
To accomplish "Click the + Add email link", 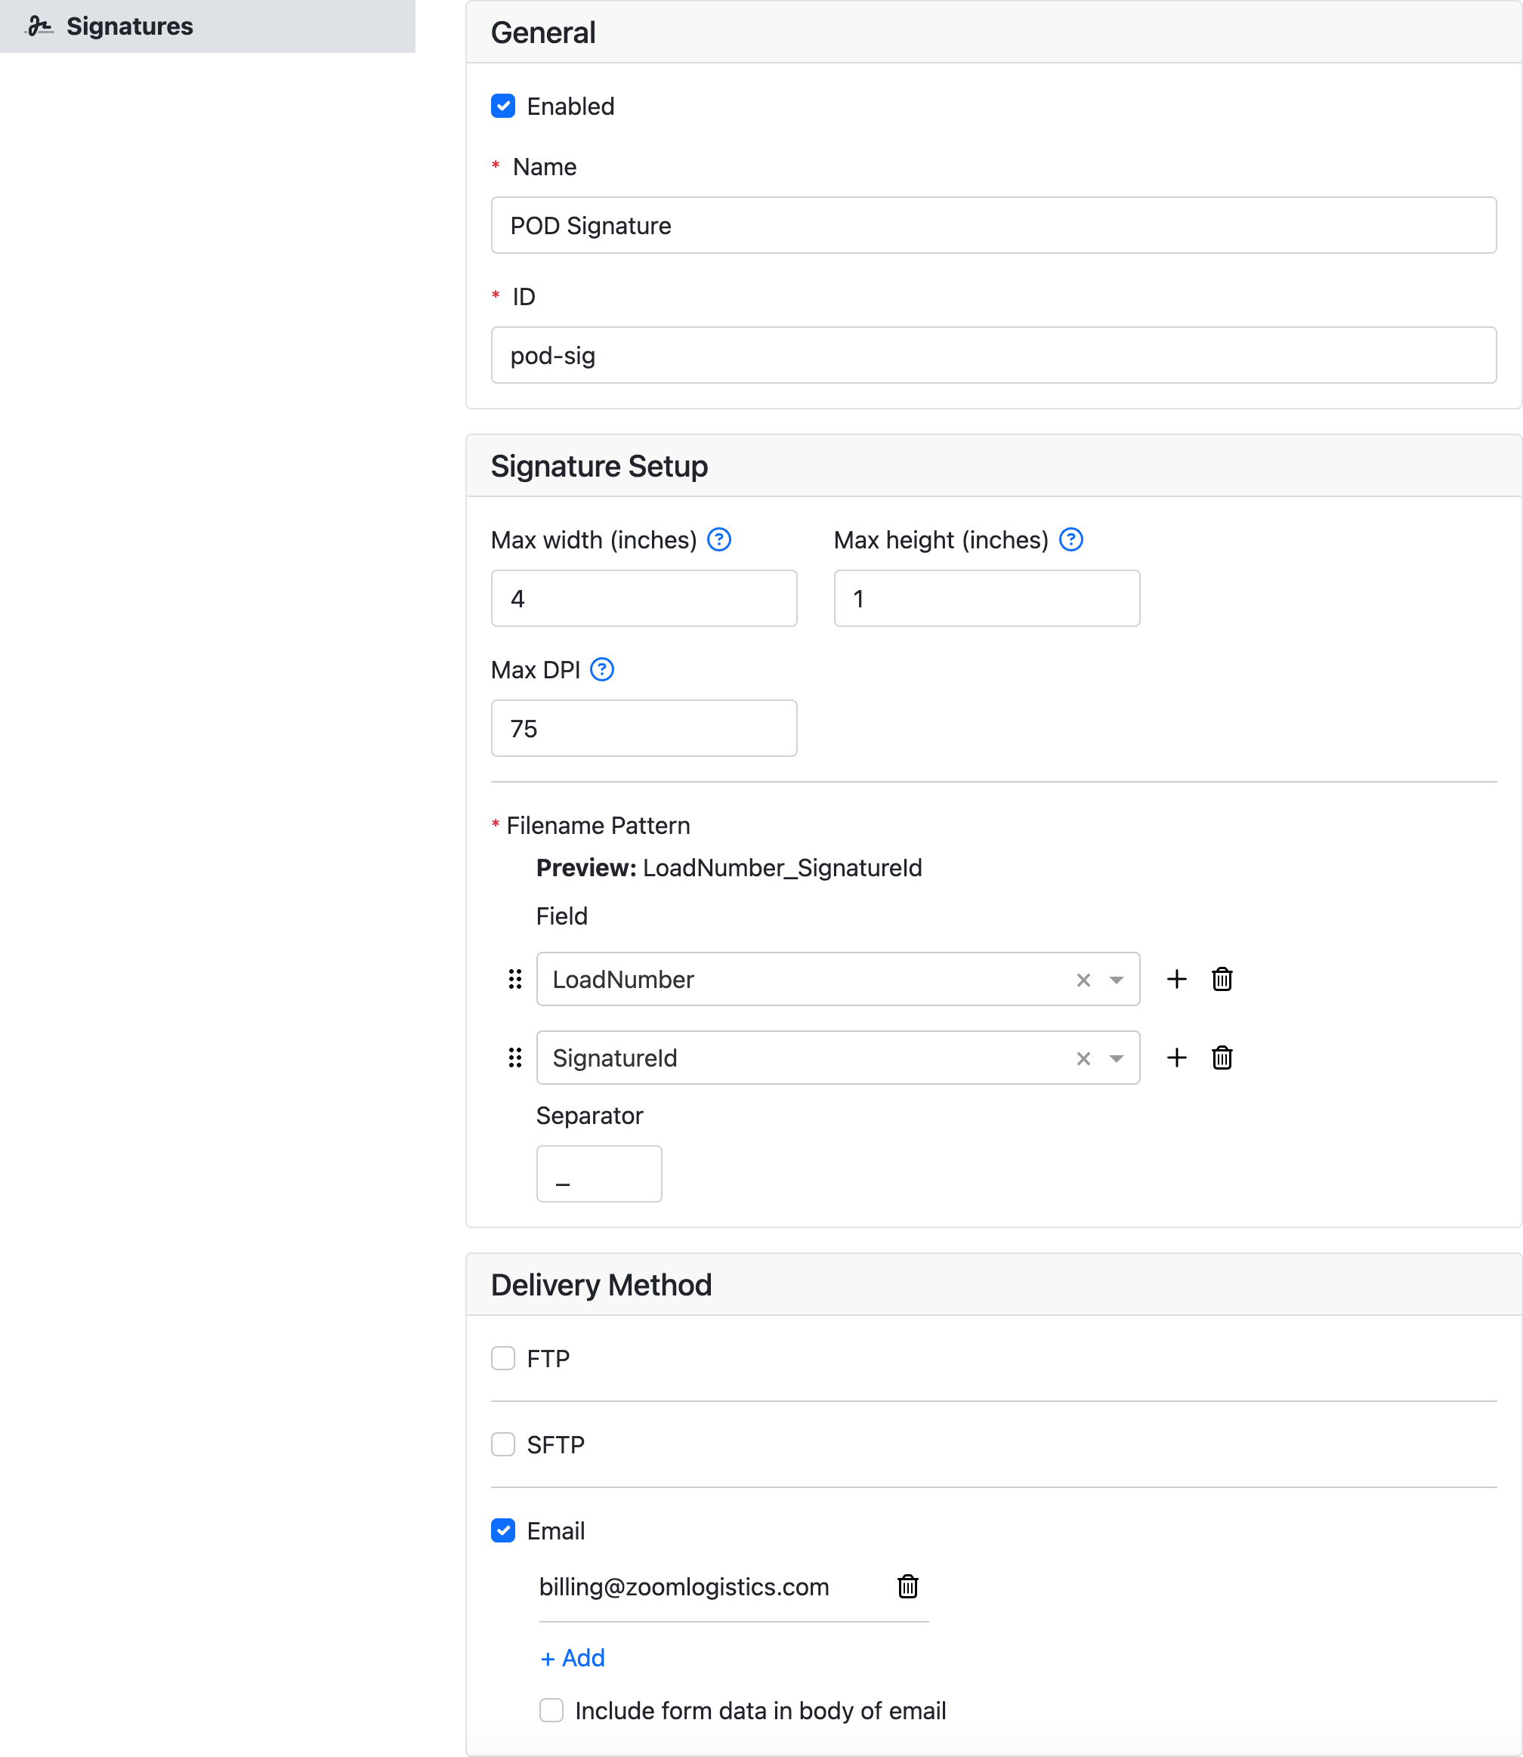I will [573, 1657].
